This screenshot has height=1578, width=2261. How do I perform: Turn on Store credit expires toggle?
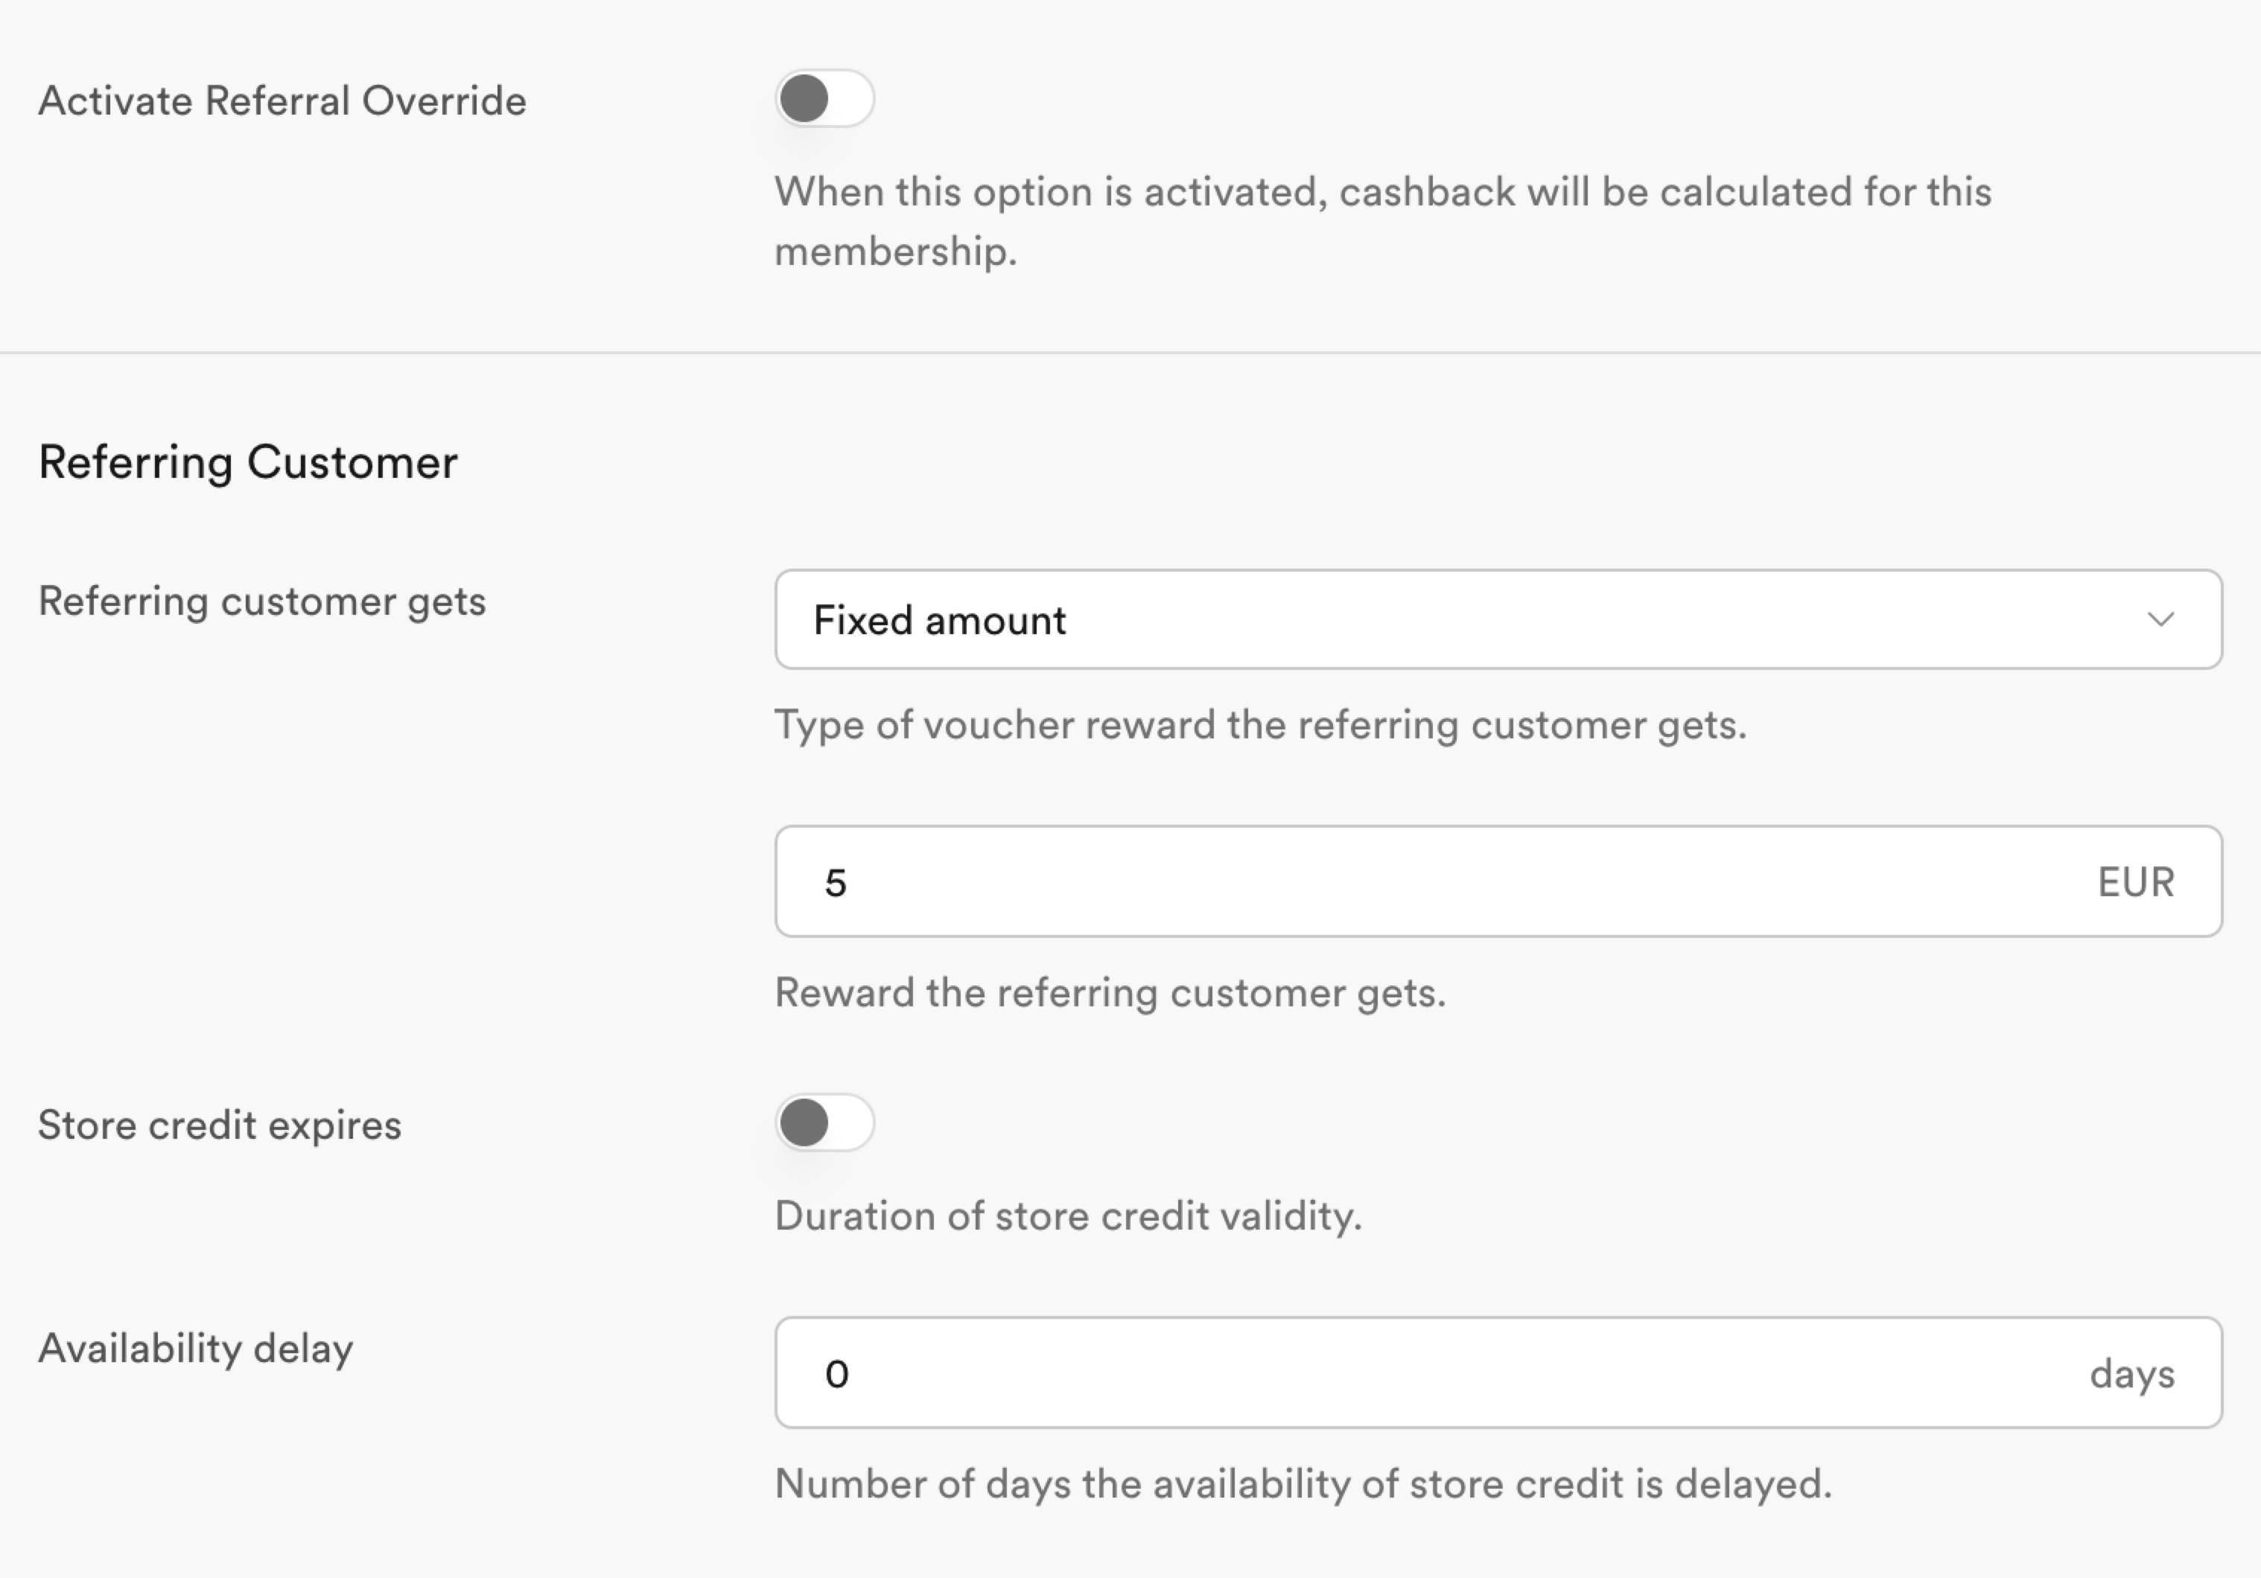(824, 1122)
